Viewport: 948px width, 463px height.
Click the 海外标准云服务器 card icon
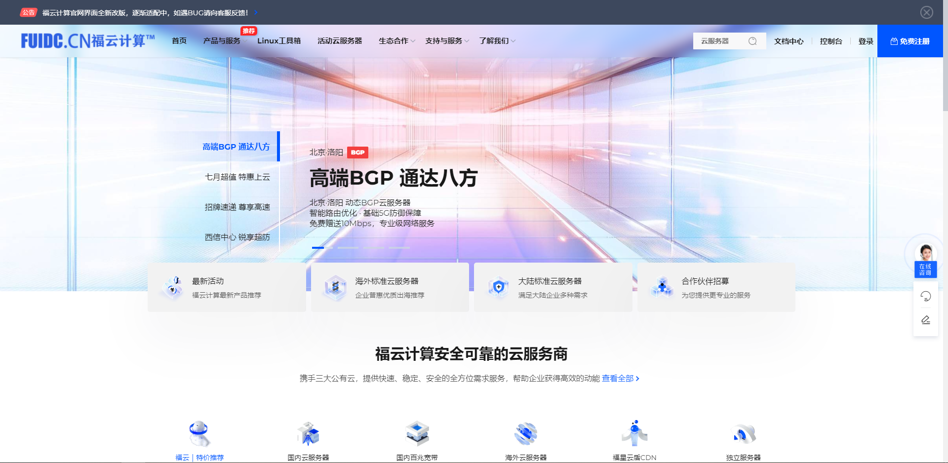(x=335, y=287)
